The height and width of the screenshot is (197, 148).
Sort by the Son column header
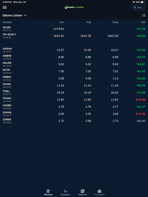62,22
